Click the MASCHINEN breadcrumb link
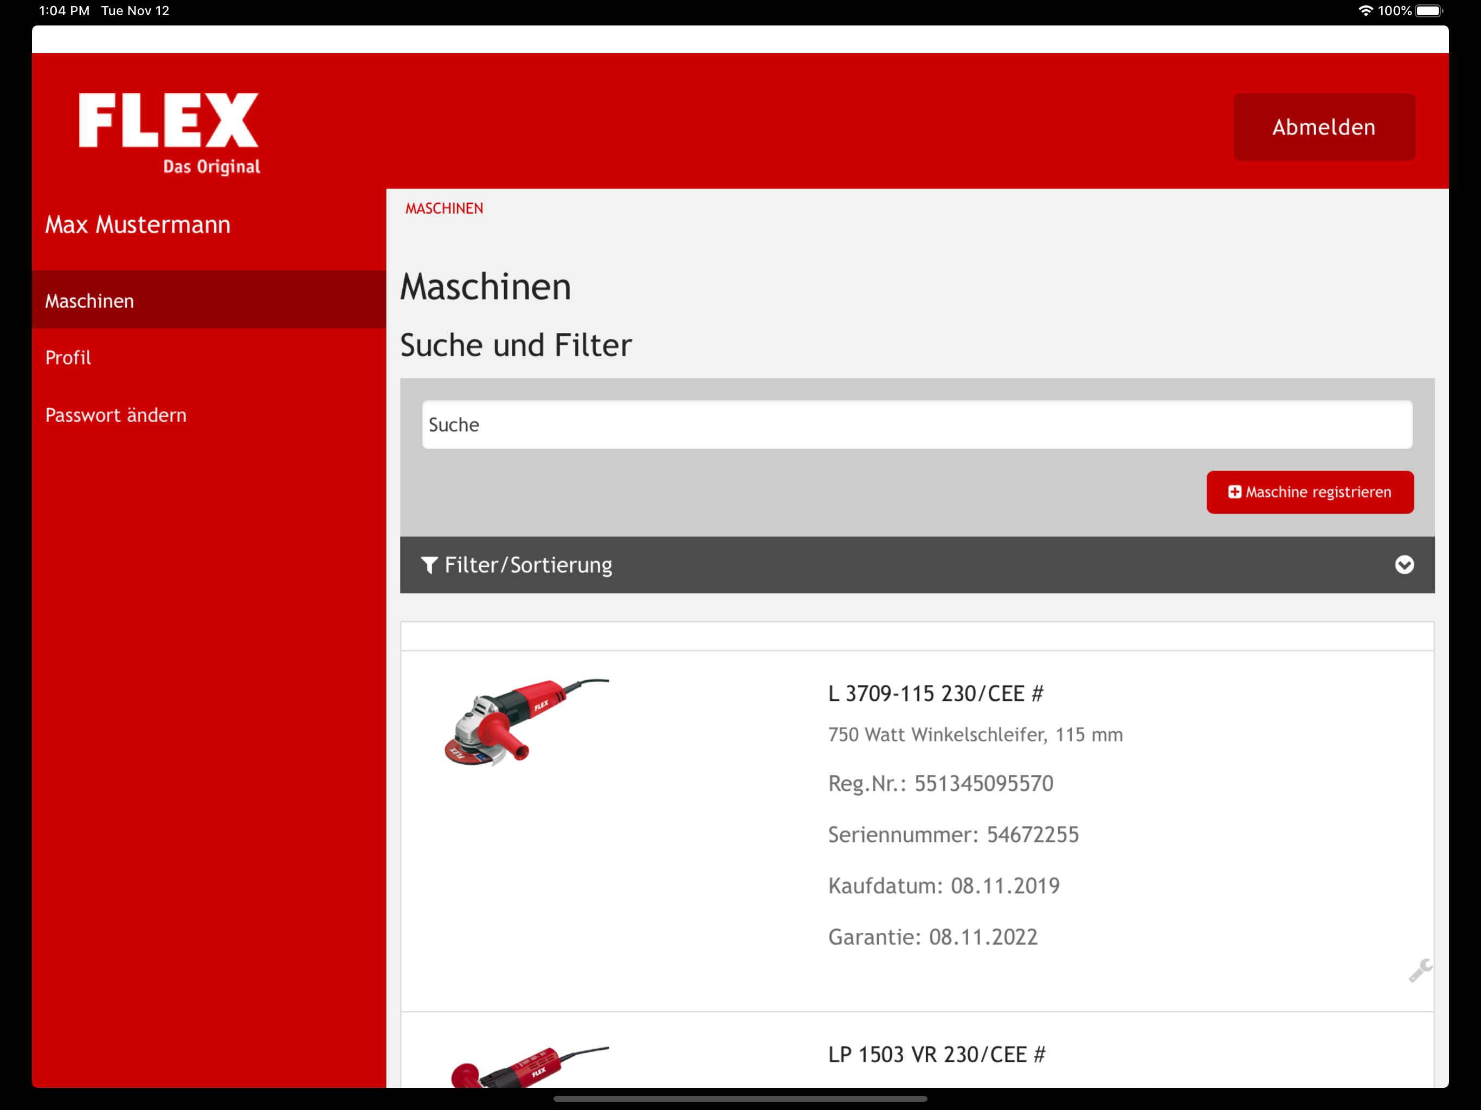Viewport: 1481px width, 1110px height. 444,208
